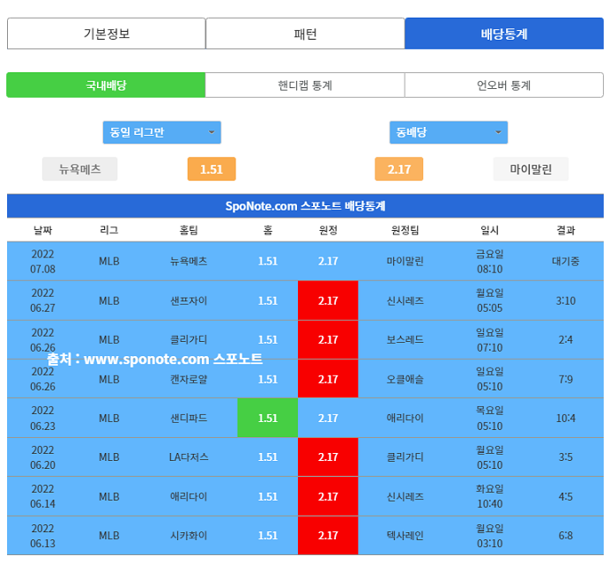Click the green 1.51 cell in 샌디파드 row
The height and width of the screenshot is (564, 610).
tap(267, 418)
